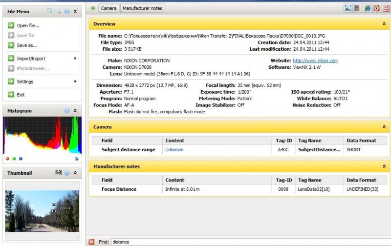
Task: Click the A40C tag ID cell
Action: (x=283, y=150)
